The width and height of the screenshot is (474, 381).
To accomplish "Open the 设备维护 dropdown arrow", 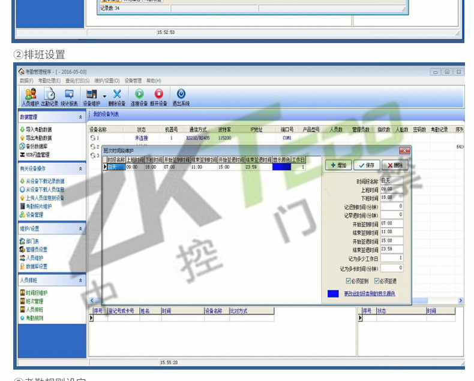I will coord(104,96).
